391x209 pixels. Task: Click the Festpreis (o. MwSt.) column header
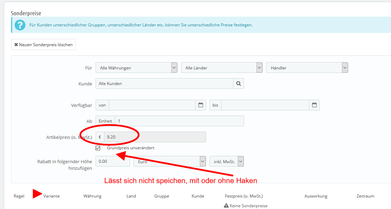point(244,196)
